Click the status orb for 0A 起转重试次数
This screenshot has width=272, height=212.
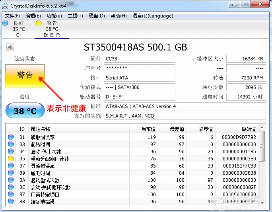pos(11,180)
